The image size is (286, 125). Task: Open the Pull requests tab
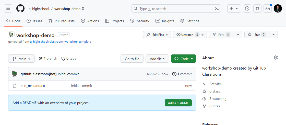click(x=62, y=21)
